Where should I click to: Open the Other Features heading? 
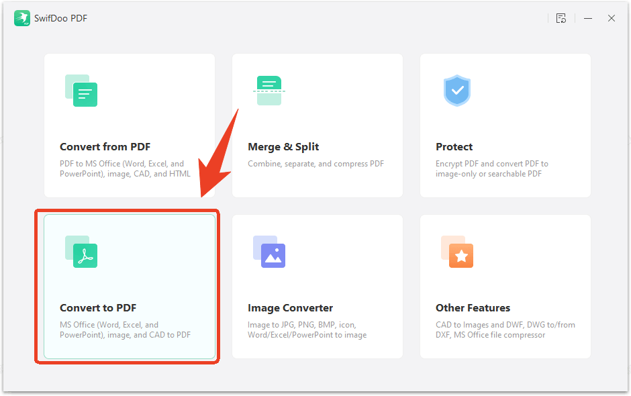(473, 308)
